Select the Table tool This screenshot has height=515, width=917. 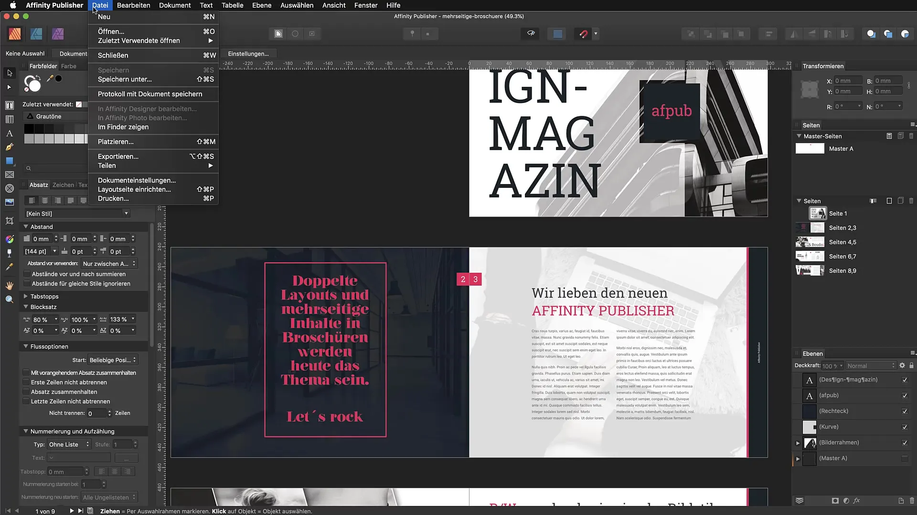(x=10, y=119)
